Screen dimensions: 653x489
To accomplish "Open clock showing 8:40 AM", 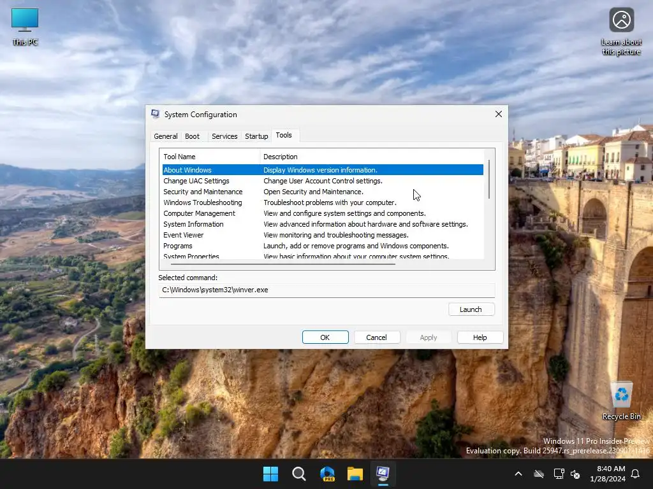I will pyautogui.click(x=608, y=474).
